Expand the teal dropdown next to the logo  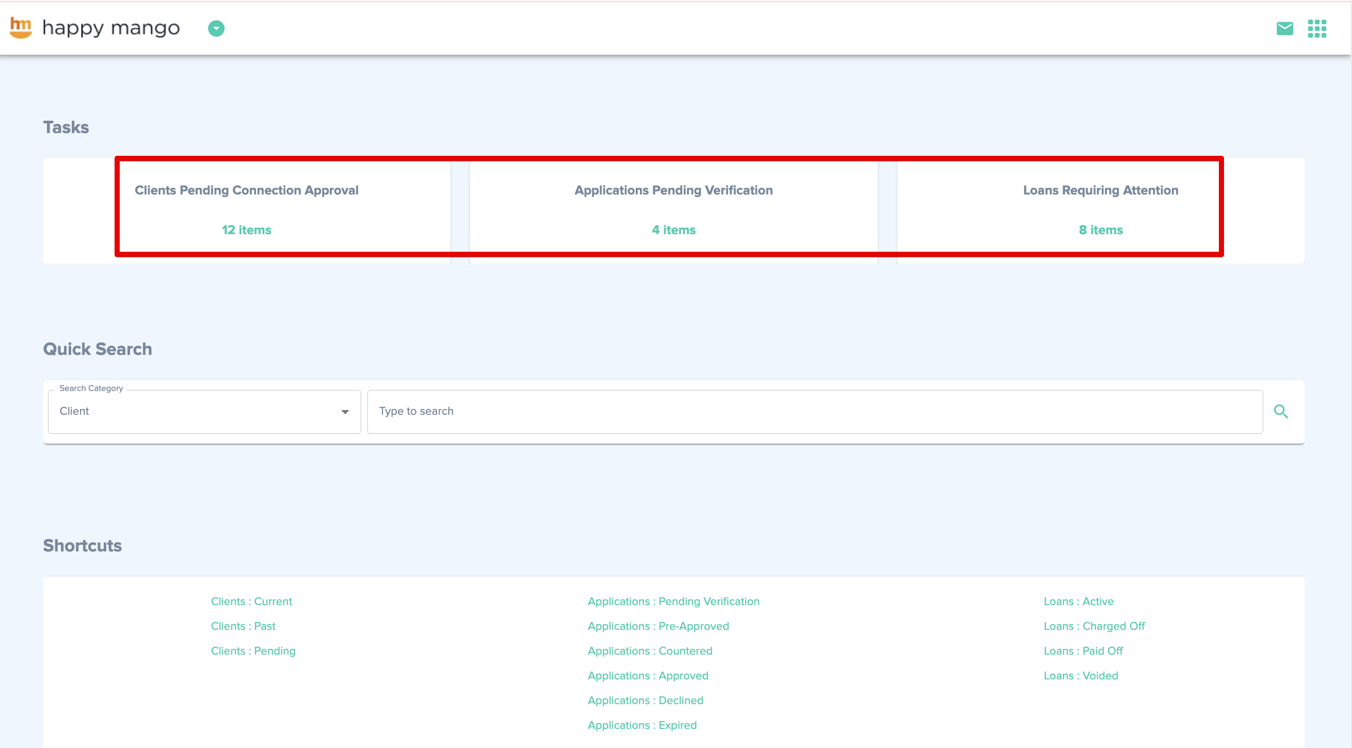tap(216, 28)
